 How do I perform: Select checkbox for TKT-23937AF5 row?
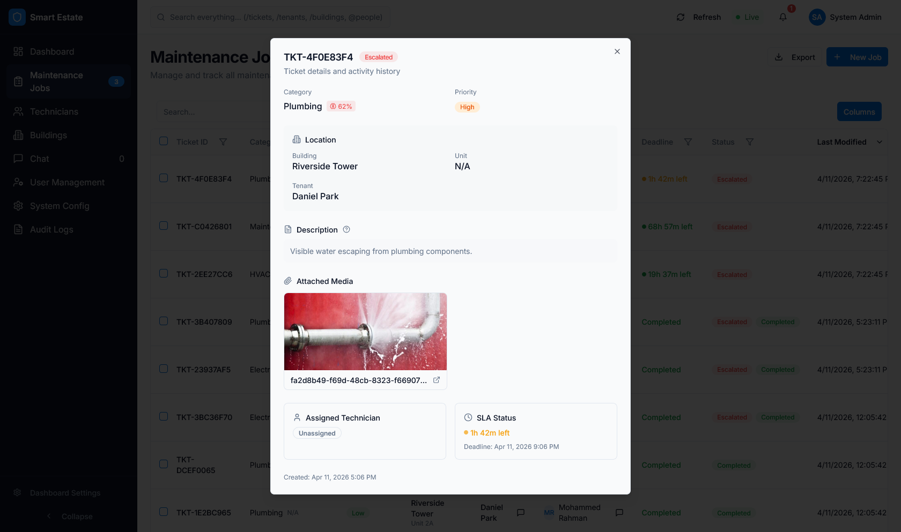point(164,369)
